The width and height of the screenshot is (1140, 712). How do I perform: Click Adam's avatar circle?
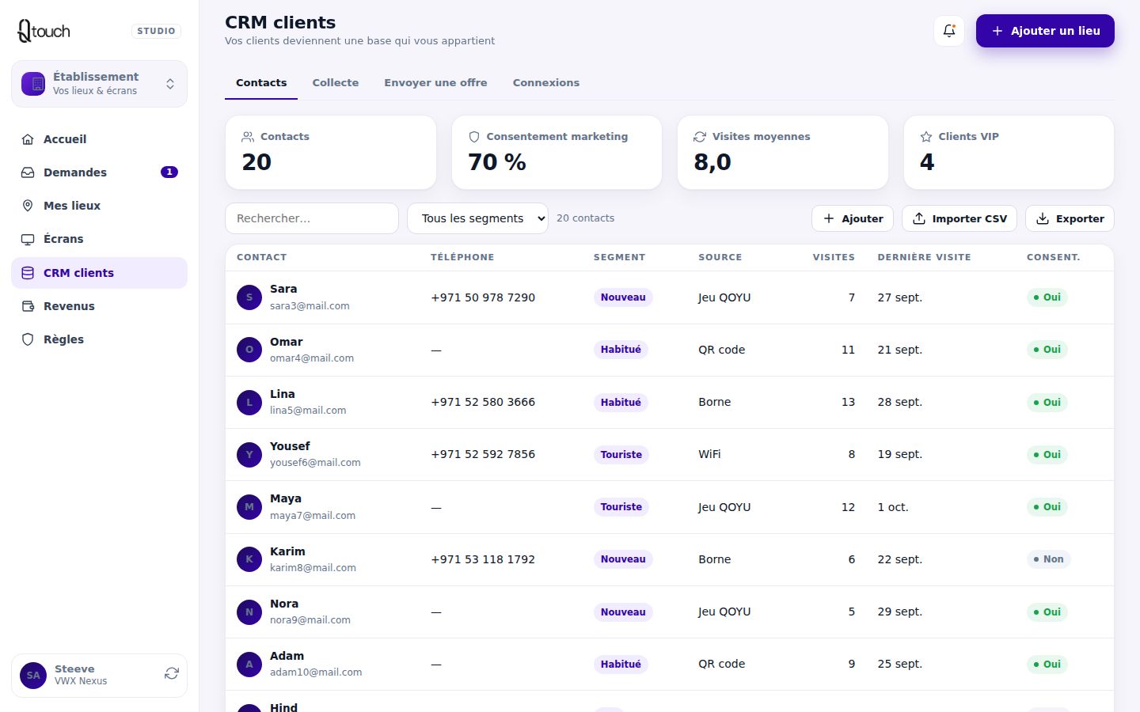tap(249, 664)
